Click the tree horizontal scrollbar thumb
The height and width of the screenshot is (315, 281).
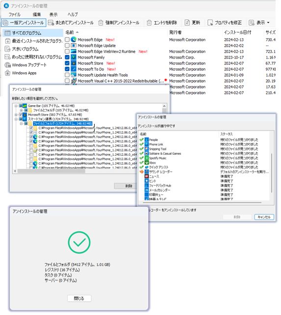(x=51, y=171)
